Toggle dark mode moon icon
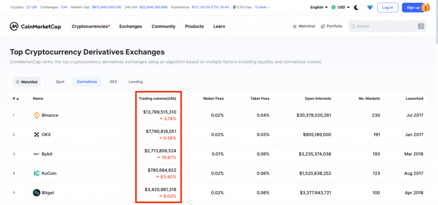 (356, 8)
